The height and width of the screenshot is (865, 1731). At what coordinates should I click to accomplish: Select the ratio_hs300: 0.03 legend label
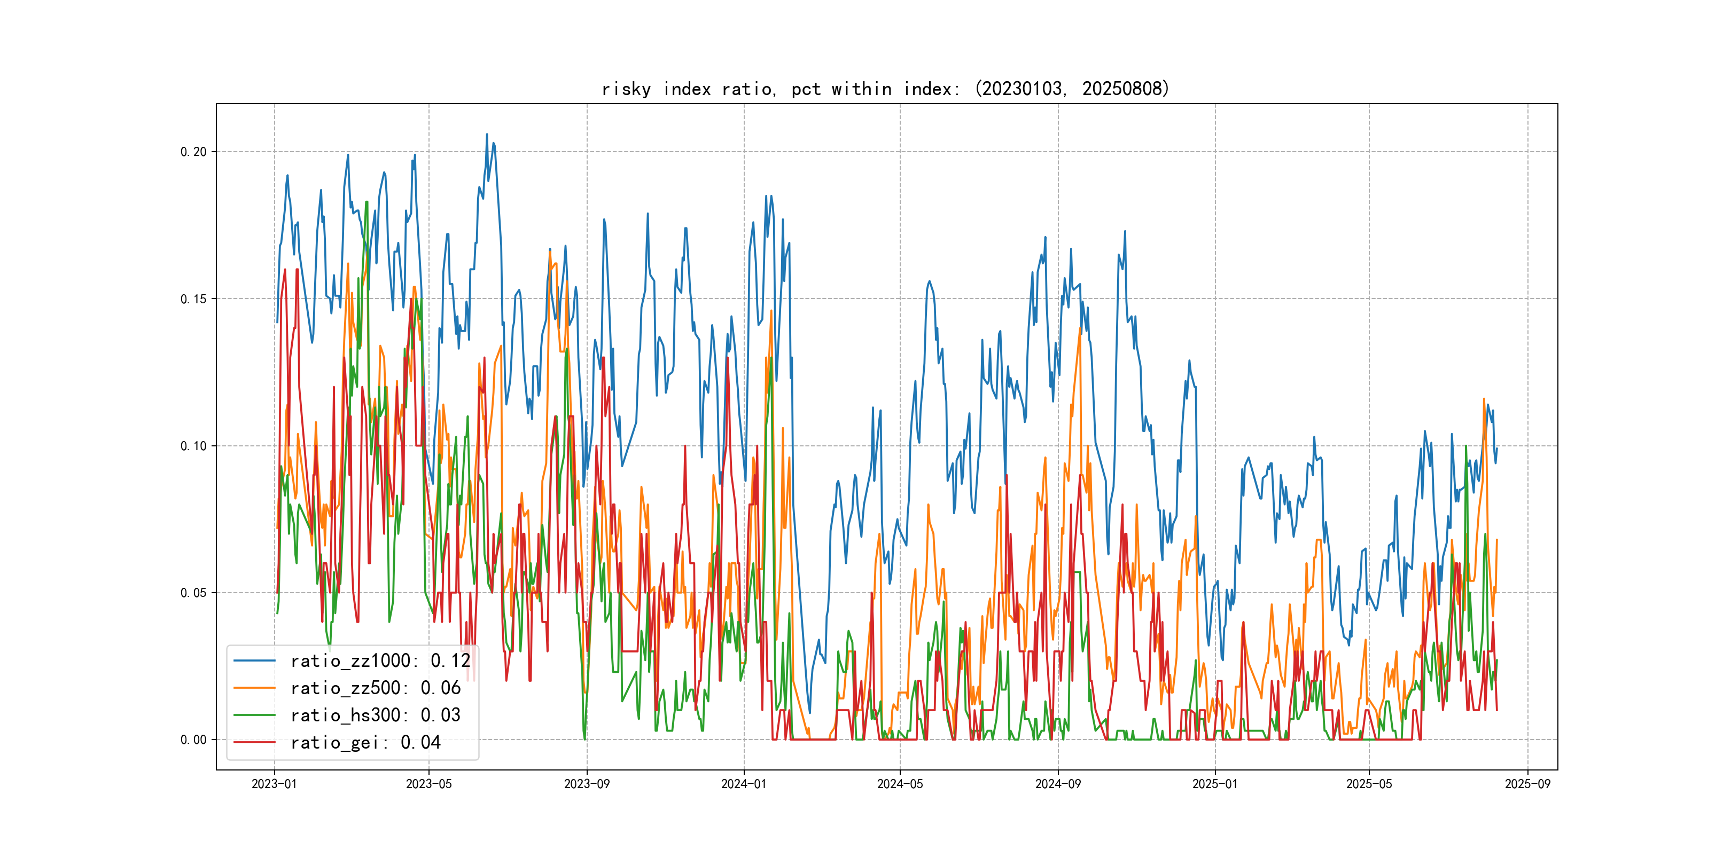(375, 715)
